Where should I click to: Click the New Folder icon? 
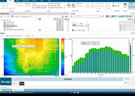7,8
